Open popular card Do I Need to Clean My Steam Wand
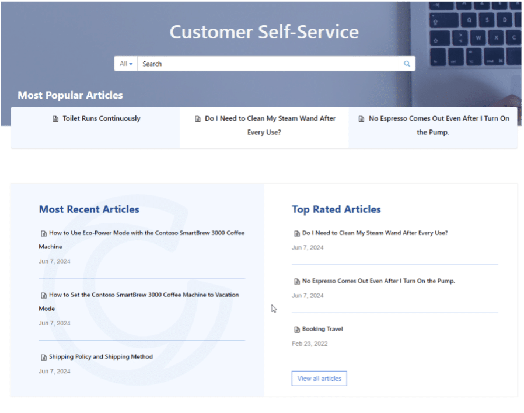 tap(270, 125)
